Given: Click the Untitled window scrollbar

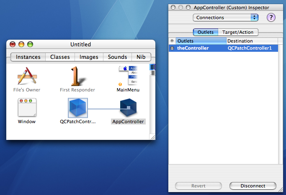Looking at the screenshot, I should point(152,105).
